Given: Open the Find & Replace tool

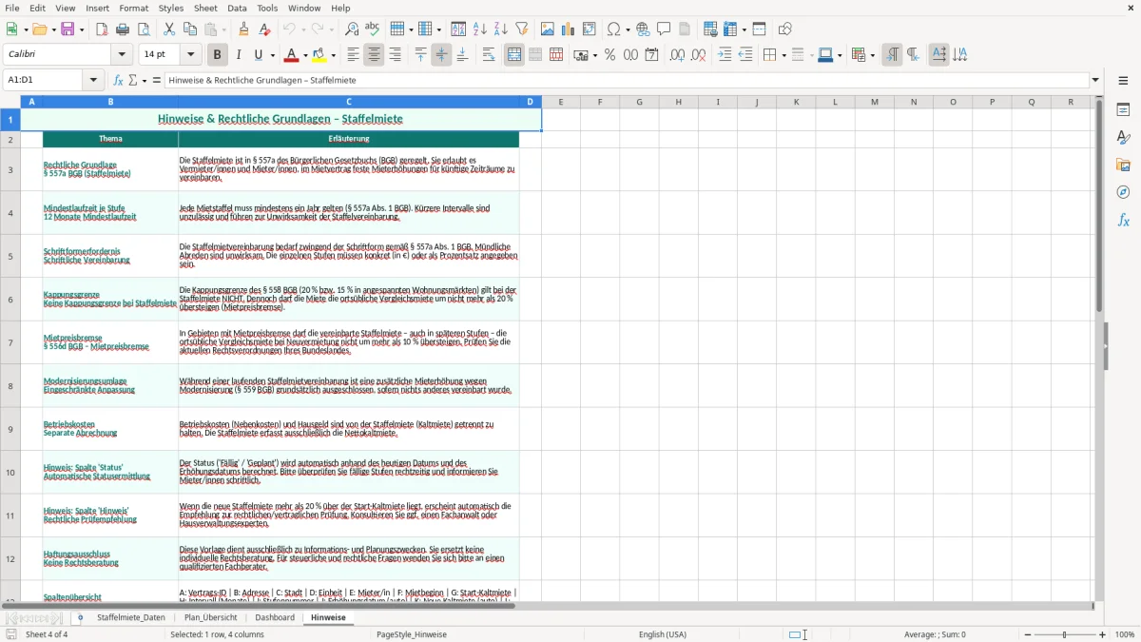Looking at the screenshot, I should pos(352,29).
